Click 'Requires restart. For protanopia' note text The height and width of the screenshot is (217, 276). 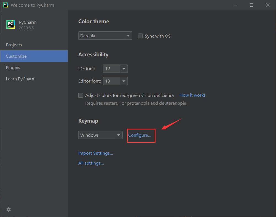tap(136, 103)
